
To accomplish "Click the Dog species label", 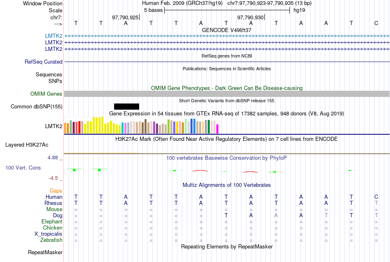I will coord(57,216).
